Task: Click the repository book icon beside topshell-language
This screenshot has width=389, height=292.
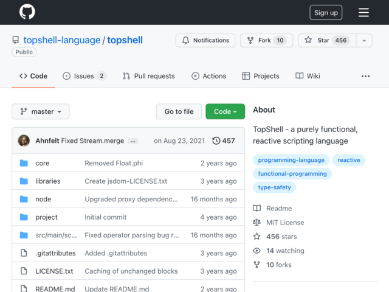Action: (x=16, y=40)
